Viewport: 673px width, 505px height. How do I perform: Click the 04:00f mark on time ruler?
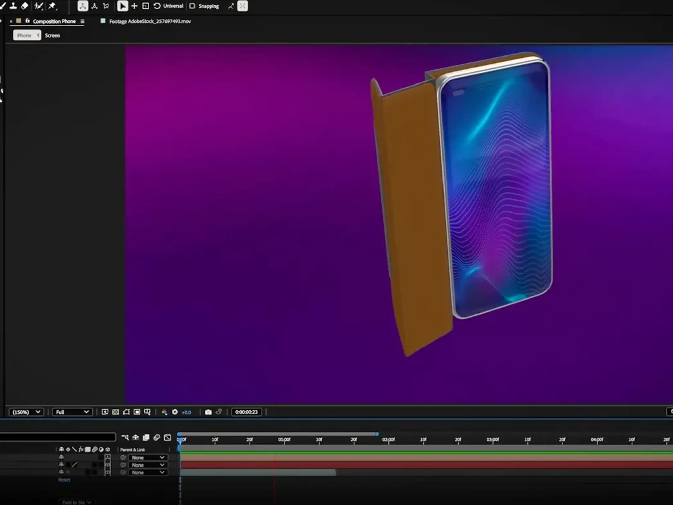tap(597, 440)
